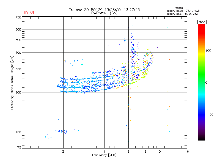
Task: Select the RwPretec (8p) subtitle text
Action: point(104,13)
